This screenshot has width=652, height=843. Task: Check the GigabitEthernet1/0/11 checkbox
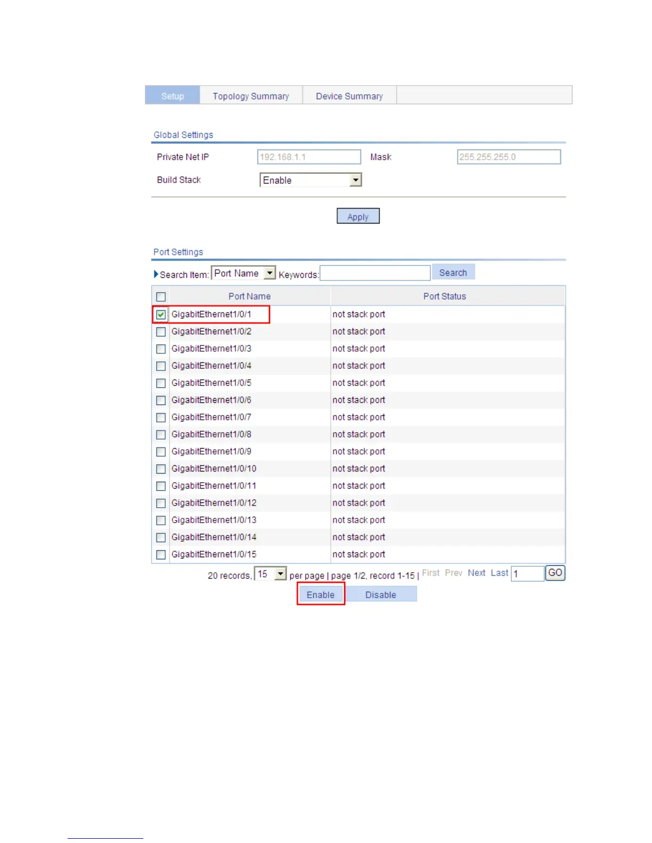pyautogui.click(x=161, y=486)
